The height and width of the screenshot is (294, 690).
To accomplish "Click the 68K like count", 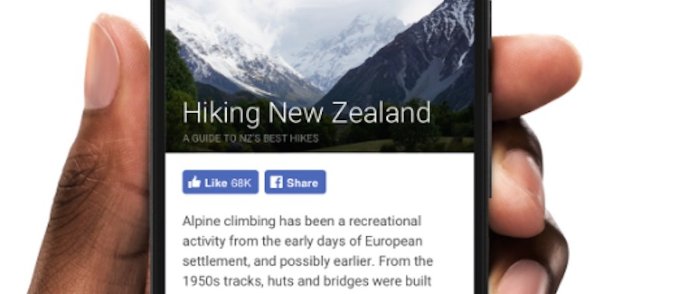I will [x=240, y=183].
